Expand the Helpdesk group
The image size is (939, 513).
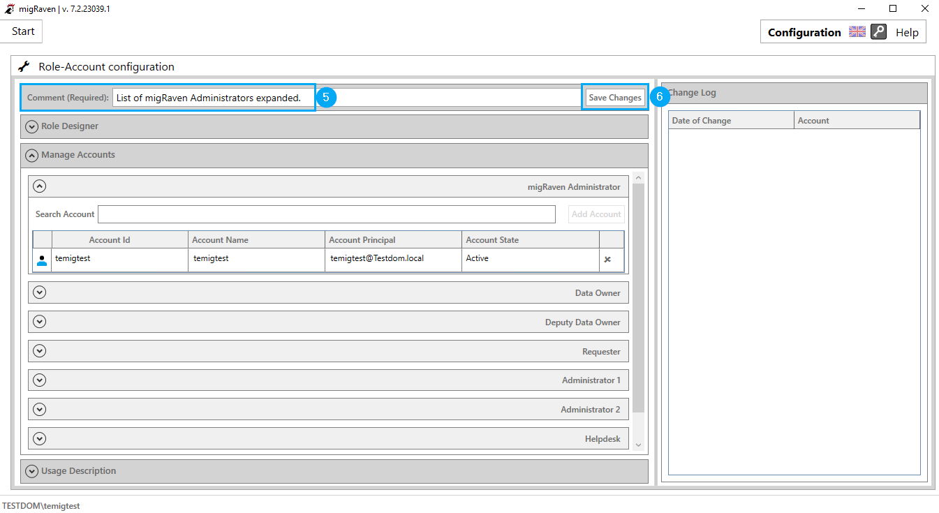coord(40,438)
